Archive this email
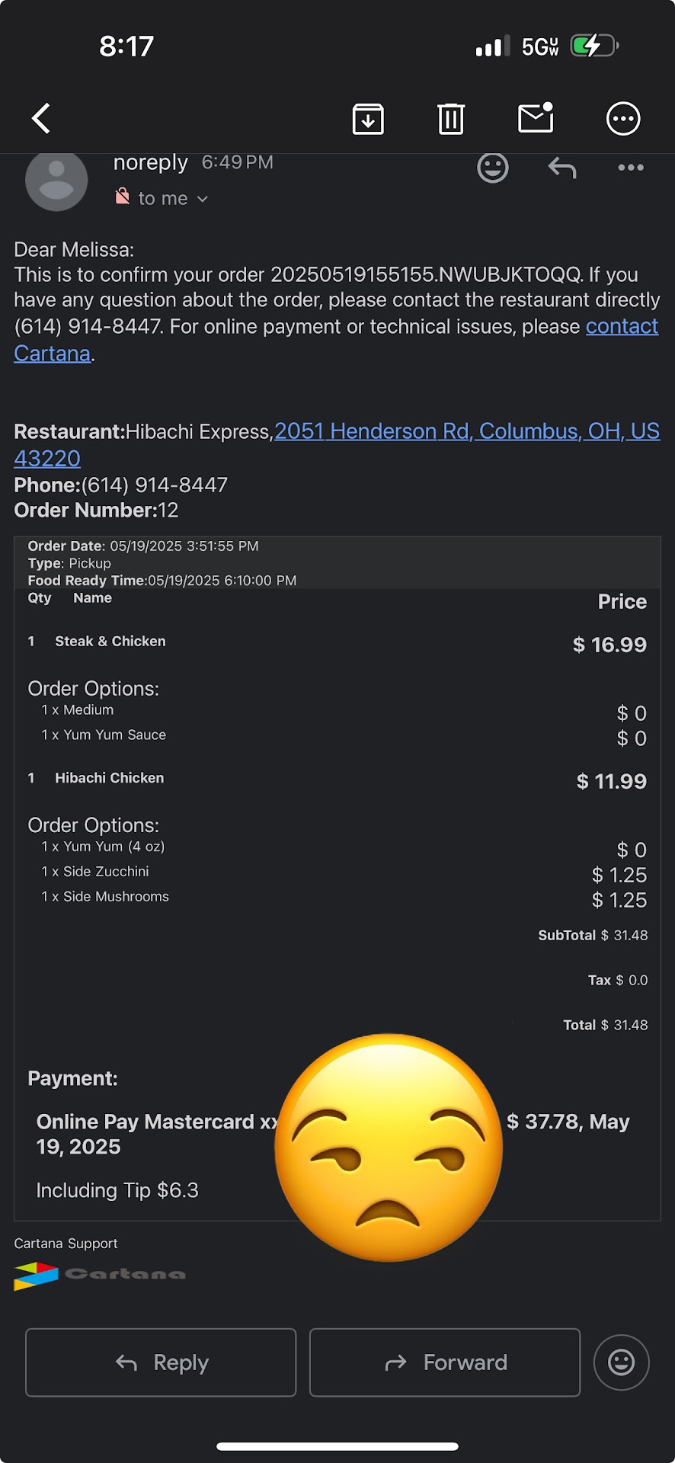This screenshot has width=675, height=1463. click(x=368, y=119)
